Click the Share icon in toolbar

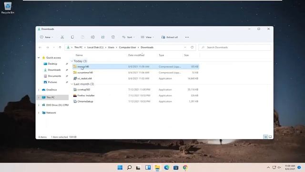[x=103, y=37]
